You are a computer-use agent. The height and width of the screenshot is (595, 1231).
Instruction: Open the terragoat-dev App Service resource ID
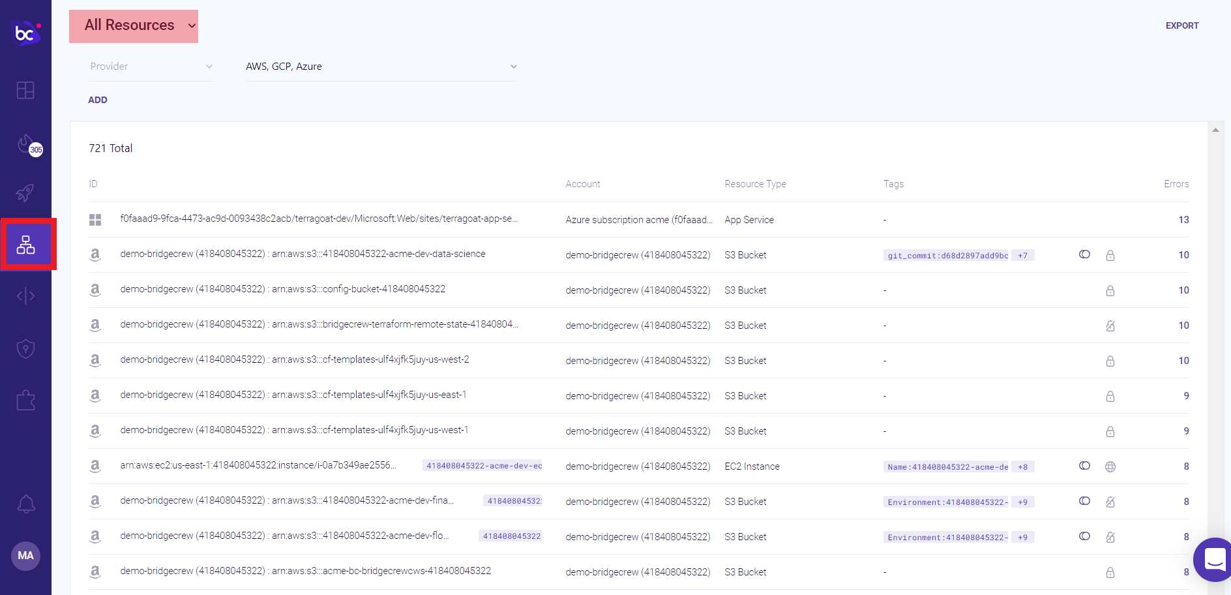[x=319, y=219]
